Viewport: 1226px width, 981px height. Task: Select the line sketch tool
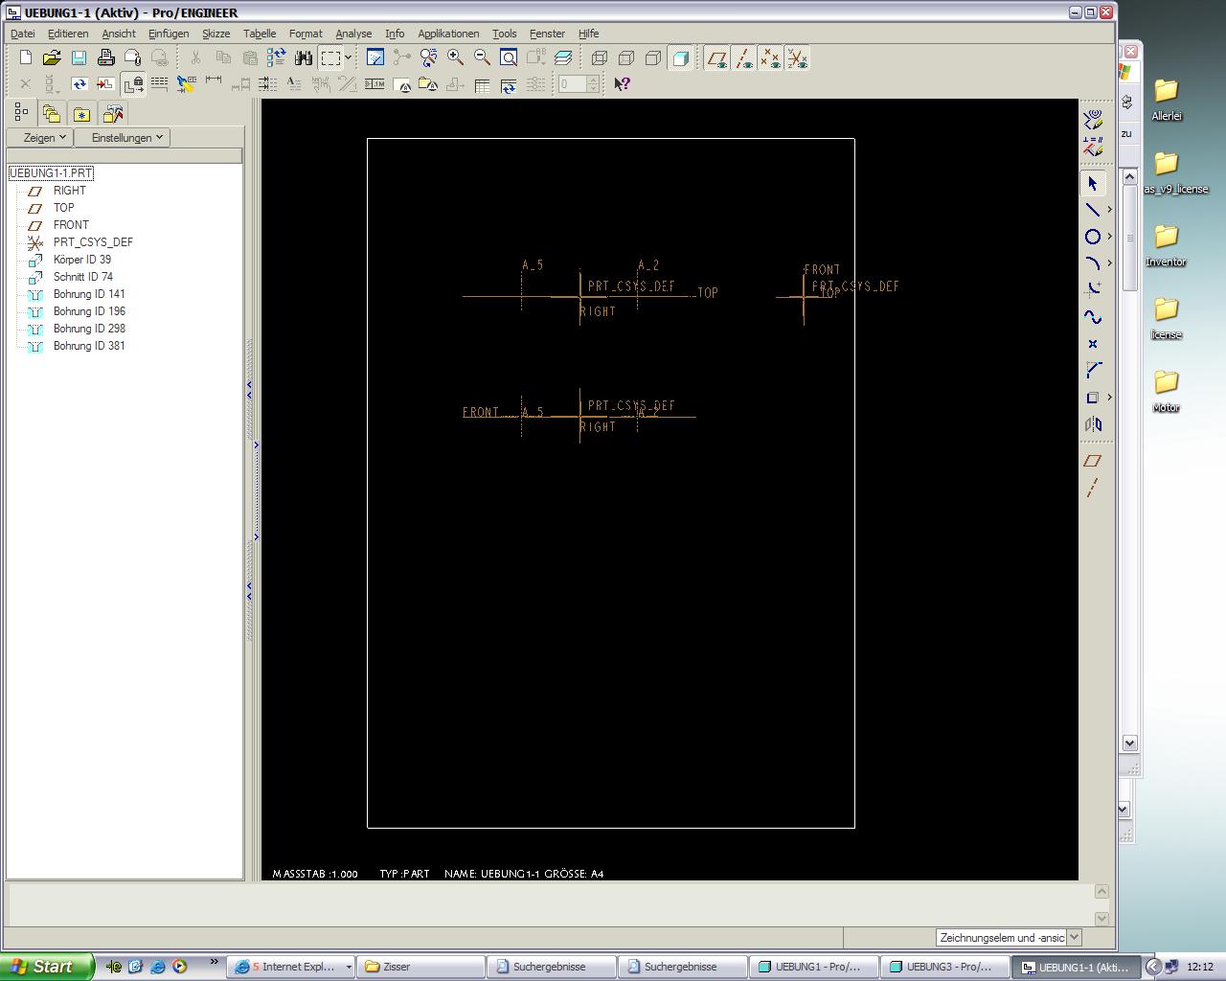pos(1092,210)
